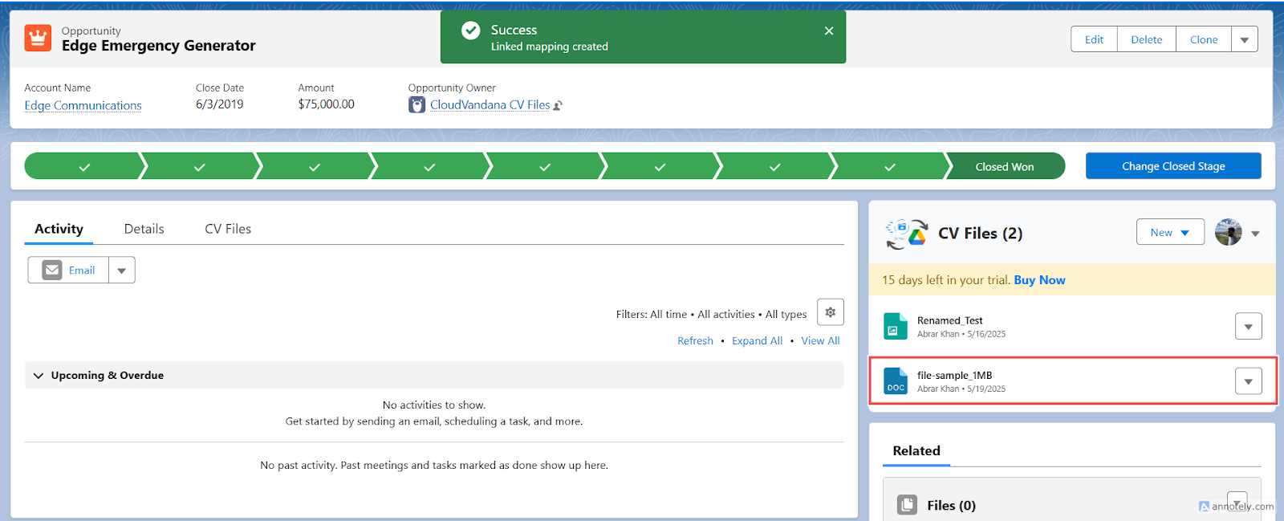
Task: Switch to the Details tab
Action: [144, 229]
